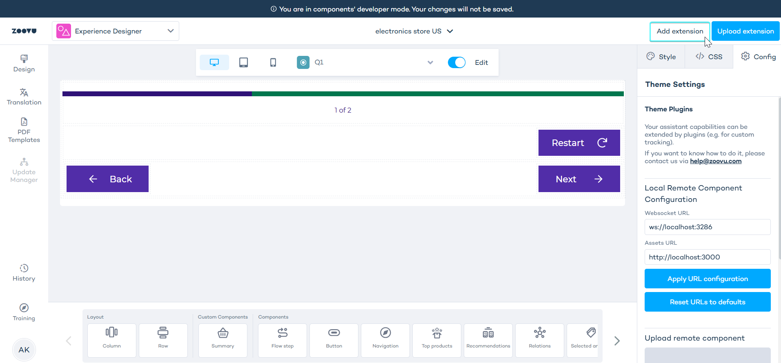Image resolution: width=781 pixels, height=363 pixels.
Task: Switch to the Style tab
Action: (661, 57)
